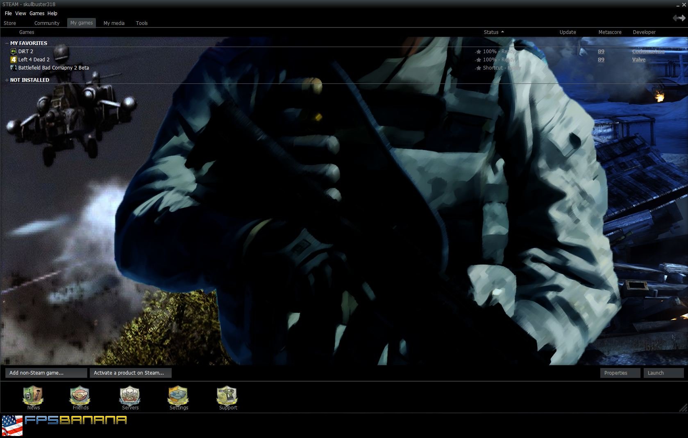Toggle favorite star for Left 4 Dead 2
688x438 pixels.
click(478, 60)
